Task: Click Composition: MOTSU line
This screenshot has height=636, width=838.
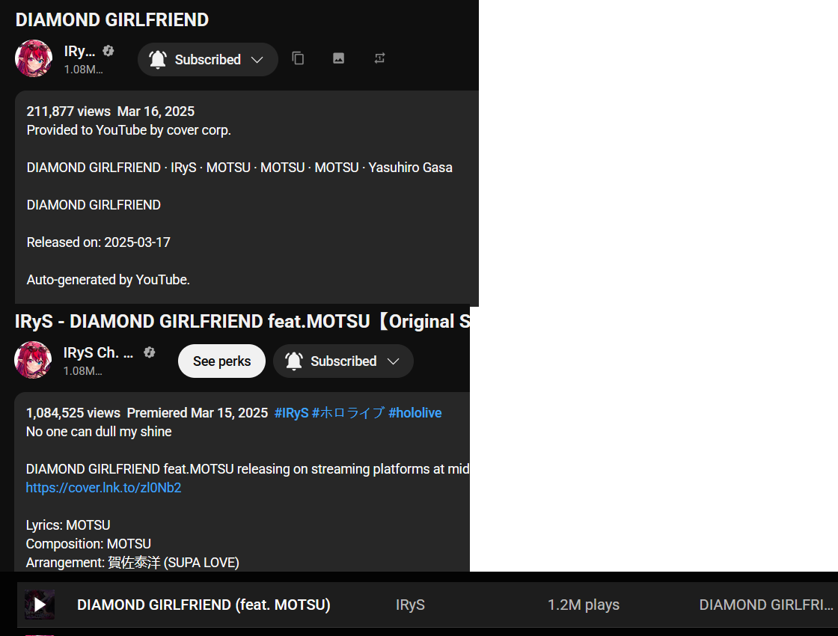Action: (x=88, y=543)
